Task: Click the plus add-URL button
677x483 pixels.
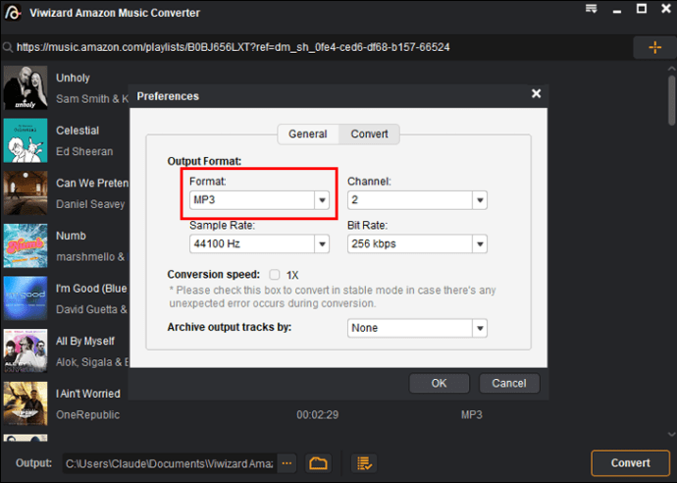Action: tap(654, 47)
